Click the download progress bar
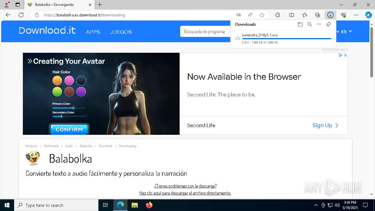The height and width of the screenshot is (211, 375). (287, 39)
